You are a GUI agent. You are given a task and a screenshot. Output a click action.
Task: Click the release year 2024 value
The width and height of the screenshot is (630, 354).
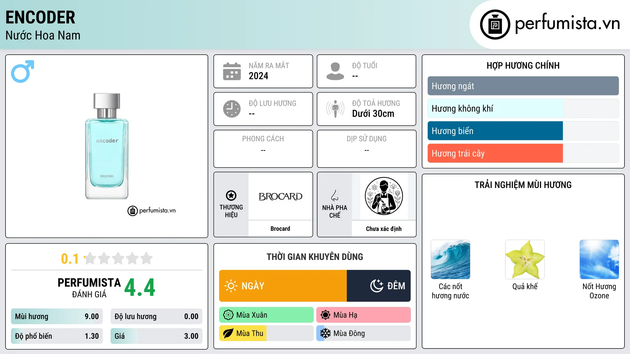point(258,76)
